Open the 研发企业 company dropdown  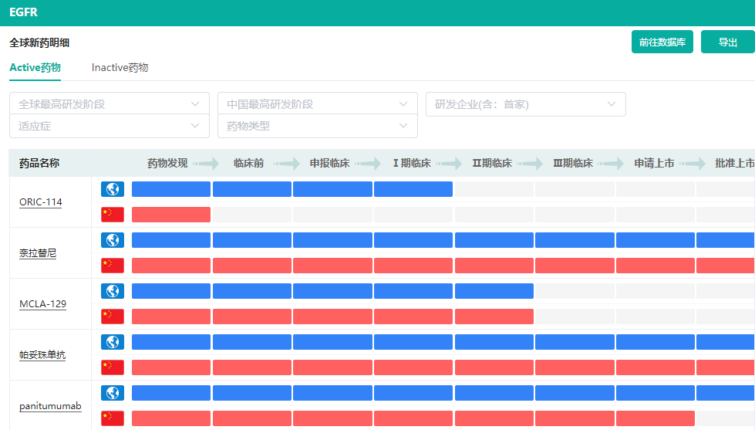coord(525,104)
